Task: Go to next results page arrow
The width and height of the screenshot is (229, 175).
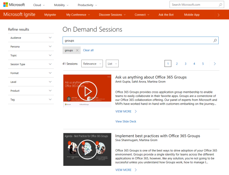Action: pyautogui.click(x=215, y=64)
